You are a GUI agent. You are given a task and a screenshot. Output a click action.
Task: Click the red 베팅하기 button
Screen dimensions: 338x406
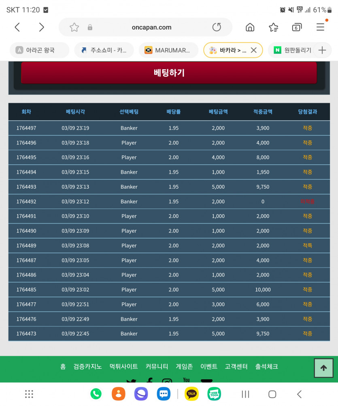click(169, 73)
